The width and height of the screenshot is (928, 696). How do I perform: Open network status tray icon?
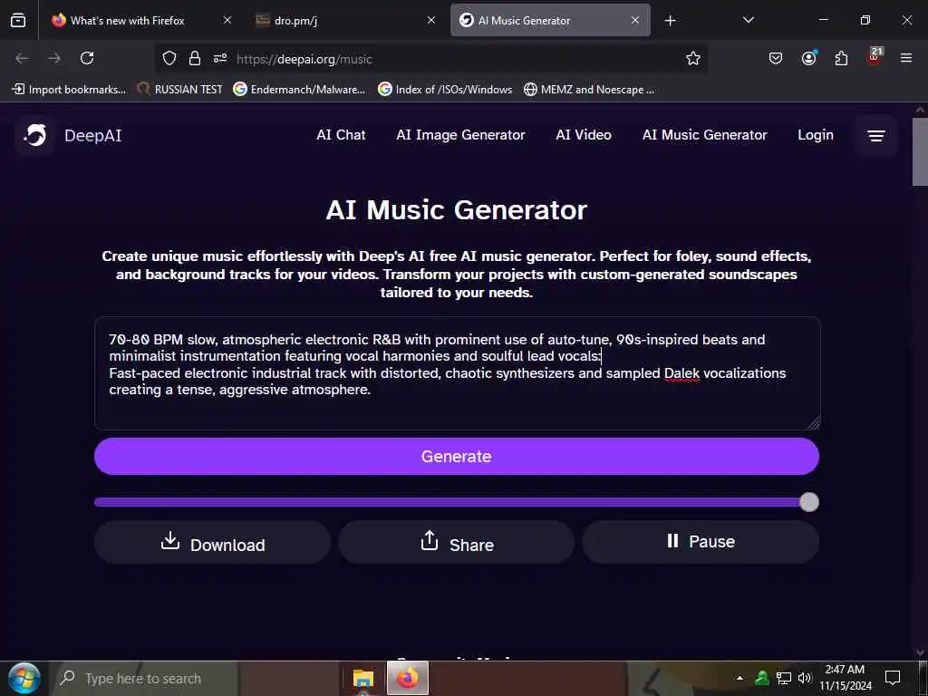pyautogui.click(x=784, y=678)
